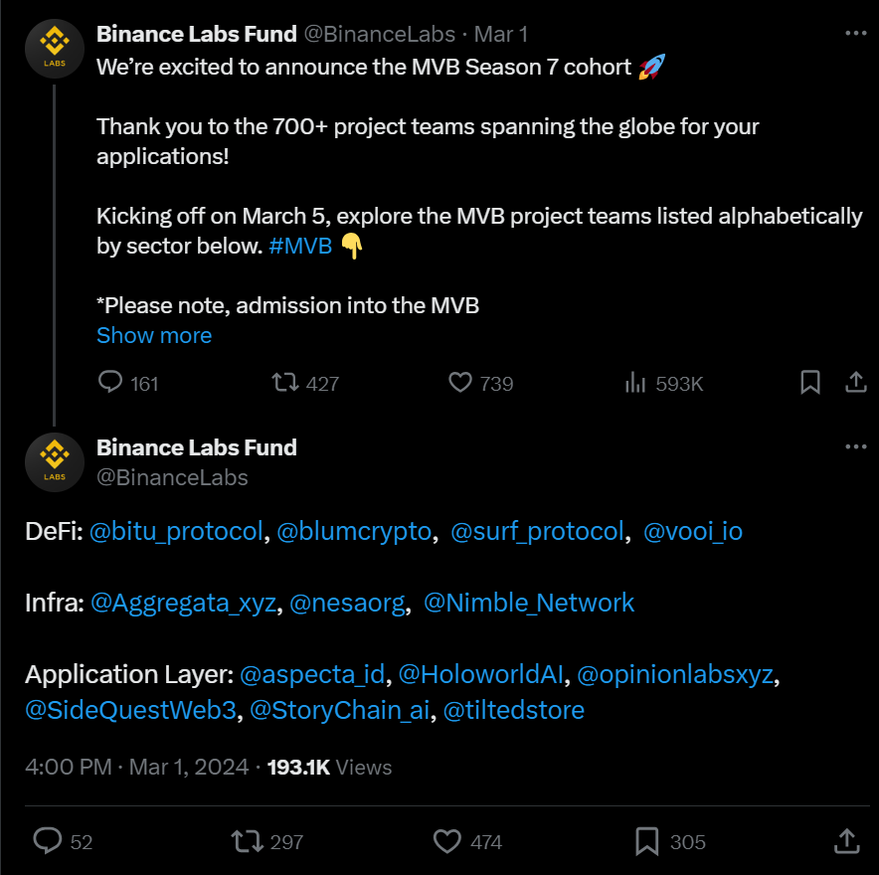Reply to the MVB Season 7 announcement tweet
The image size is (879, 875).
(111, 383)
